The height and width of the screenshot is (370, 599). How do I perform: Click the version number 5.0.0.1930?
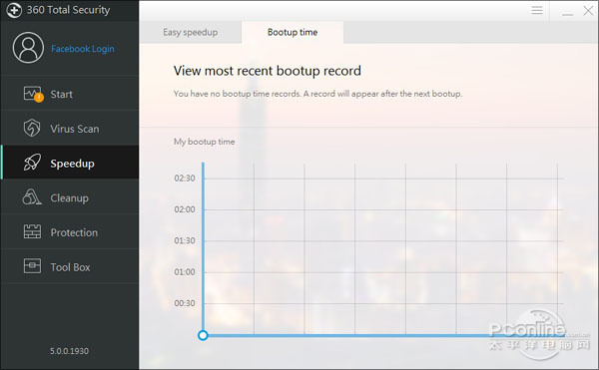pos(69,351)
